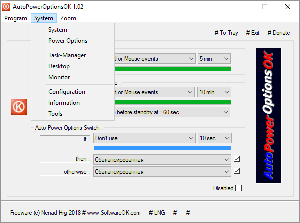The width and height of the screenshot is (300, 223).
Task: Click the app icon in title bar
Action: (6, 7)
